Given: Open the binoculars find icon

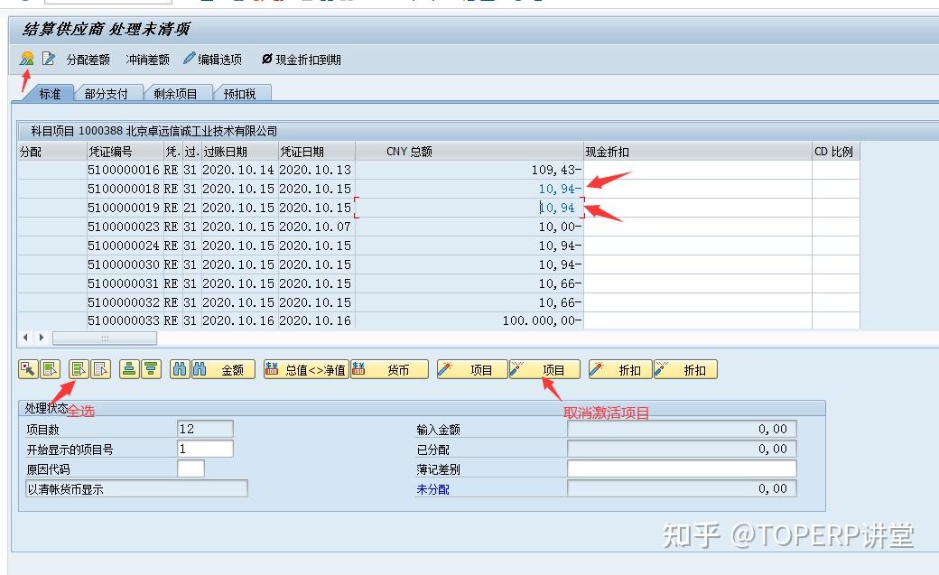Looking at the screenshot, I should (x=180, y=369).
